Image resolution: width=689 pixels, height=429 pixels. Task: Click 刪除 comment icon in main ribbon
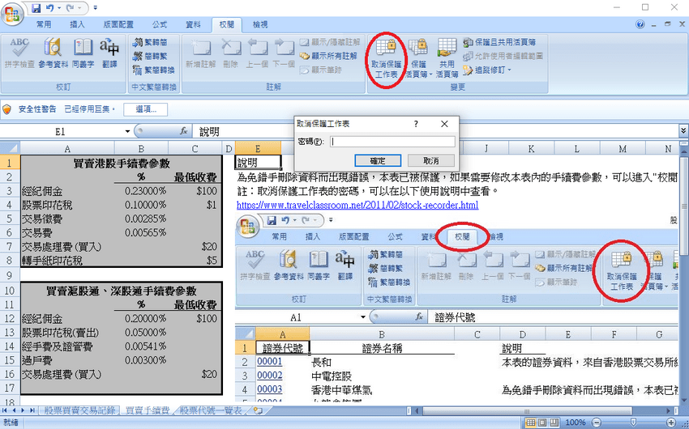coord(230,53)
